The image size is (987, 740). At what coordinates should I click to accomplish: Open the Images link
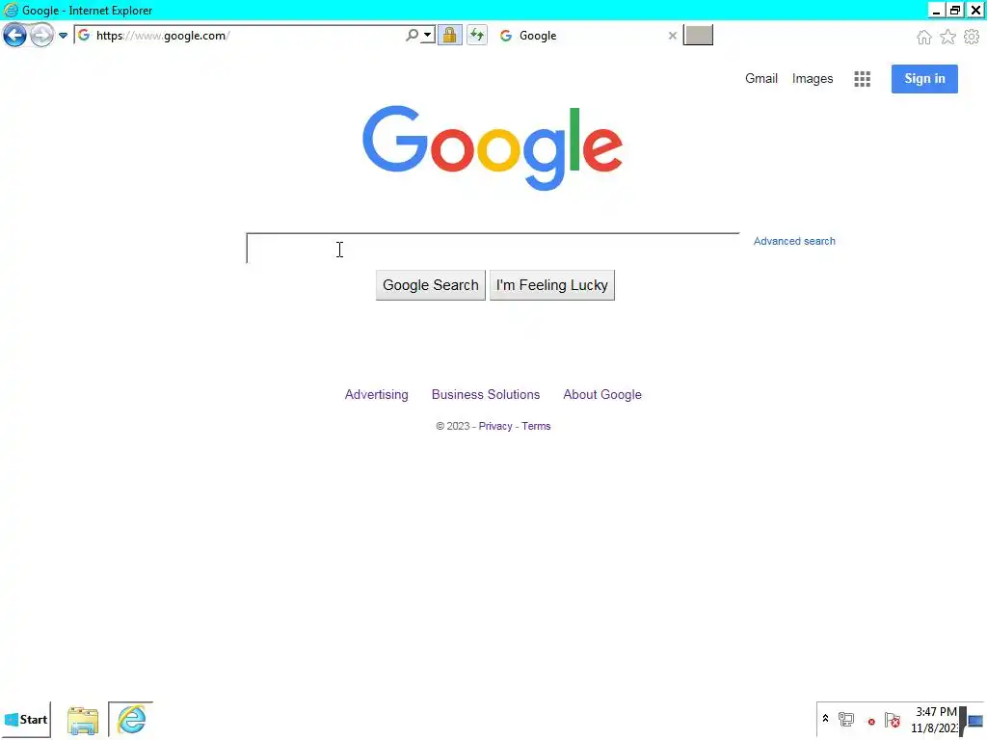(x=812, y=79)
